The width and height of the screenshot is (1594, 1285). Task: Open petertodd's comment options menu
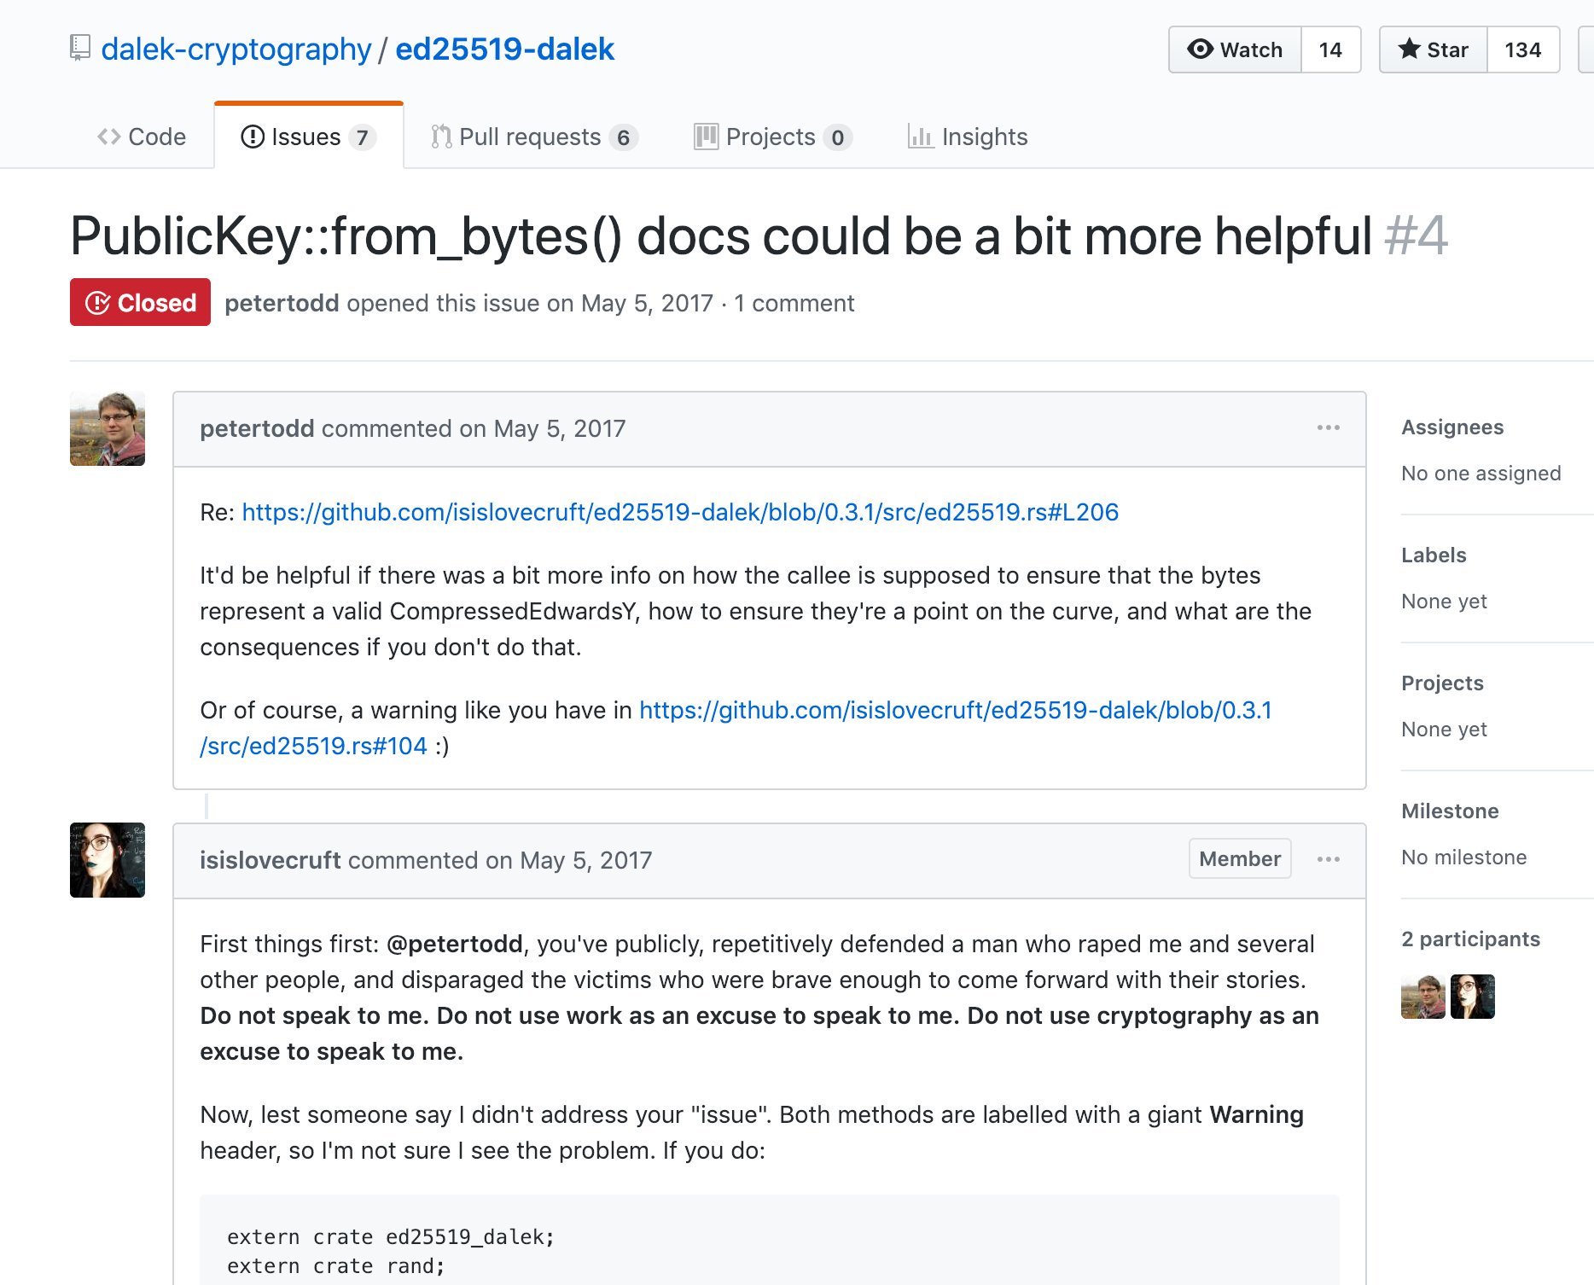click(x=1328, y=427)
